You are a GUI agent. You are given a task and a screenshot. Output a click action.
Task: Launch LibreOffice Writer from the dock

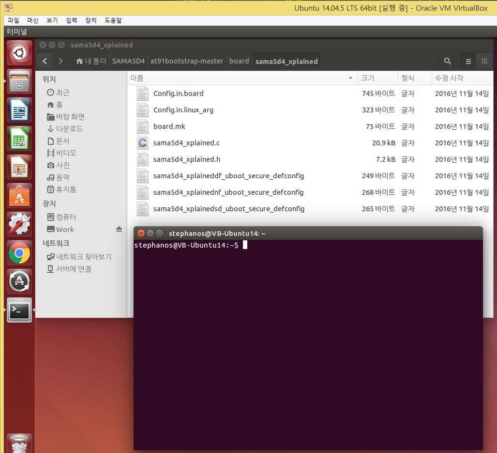(x=19, y=110)
